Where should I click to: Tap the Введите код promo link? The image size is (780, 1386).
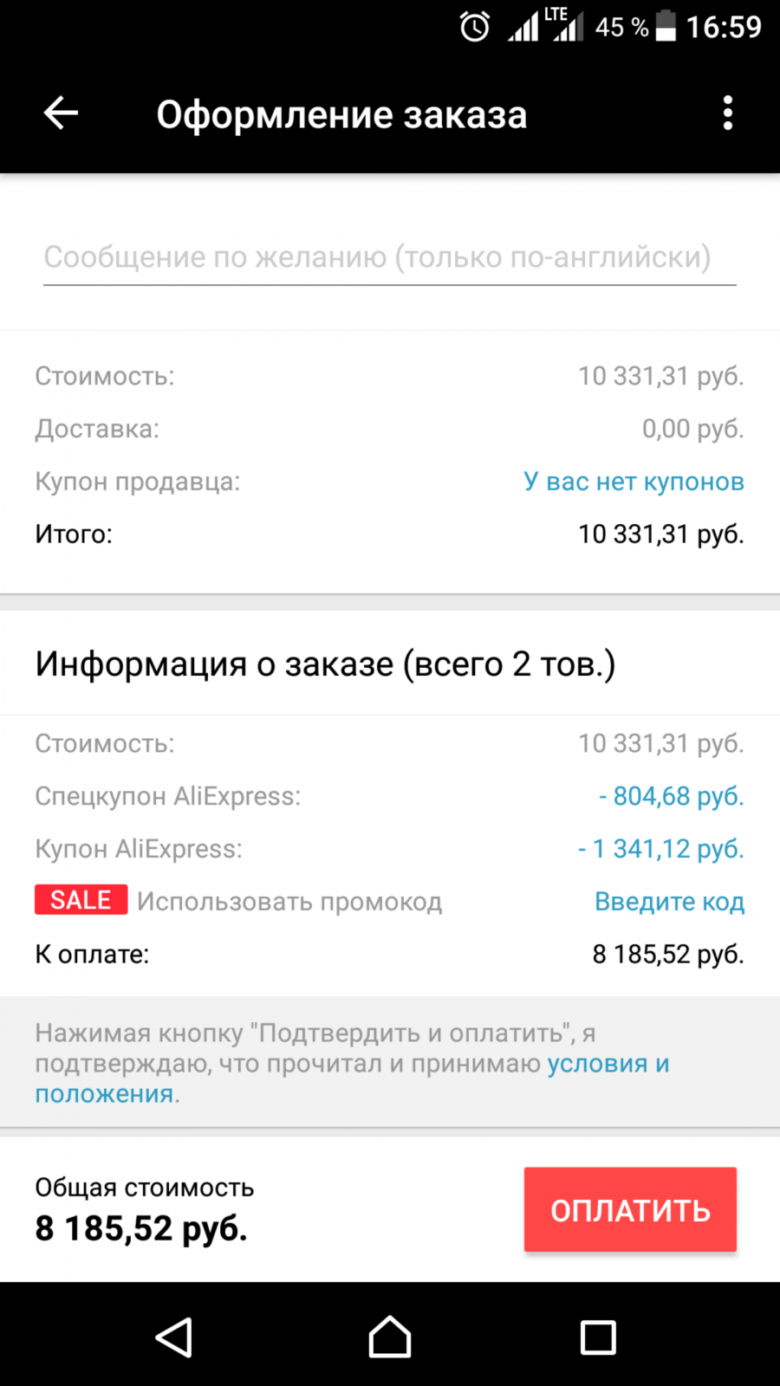[669, 902]
